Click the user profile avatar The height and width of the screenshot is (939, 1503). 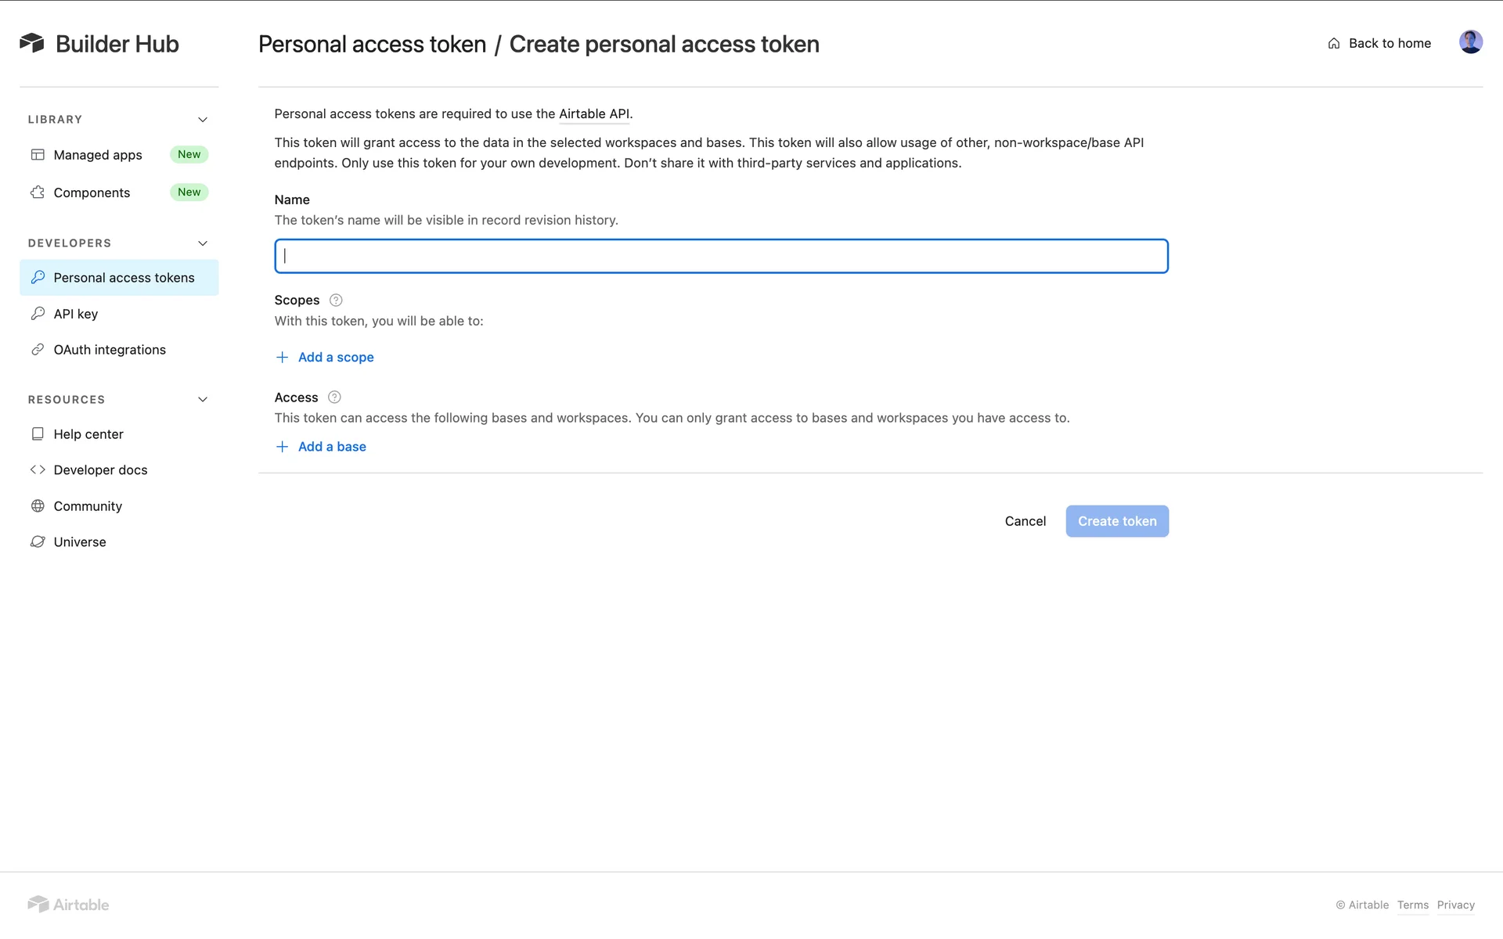[x=1470, y=42]
